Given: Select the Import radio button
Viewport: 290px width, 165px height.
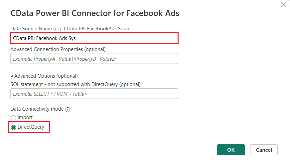Looking at the screenshot, I should click(x=13, y=118).
